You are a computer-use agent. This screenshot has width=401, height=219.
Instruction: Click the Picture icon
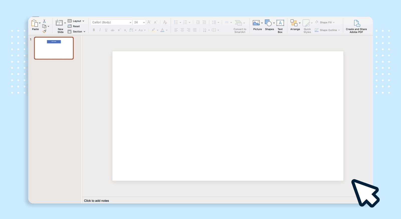click(x=256, y=23)
